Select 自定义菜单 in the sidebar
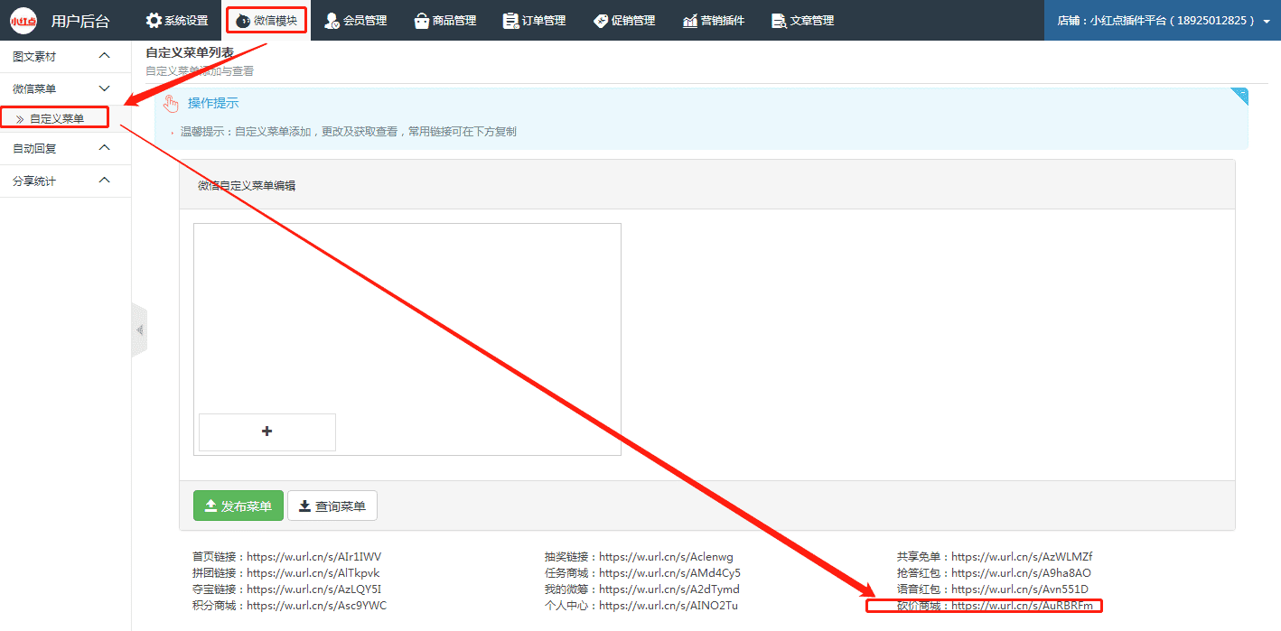Viewport: 1281px width, 631px height. (56, 118)
